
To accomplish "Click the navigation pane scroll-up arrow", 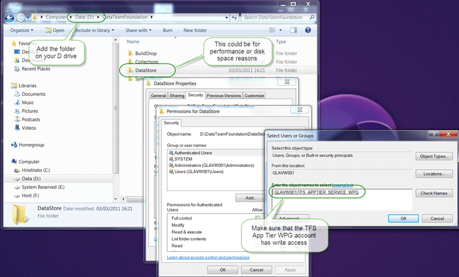I will [116, 40].
